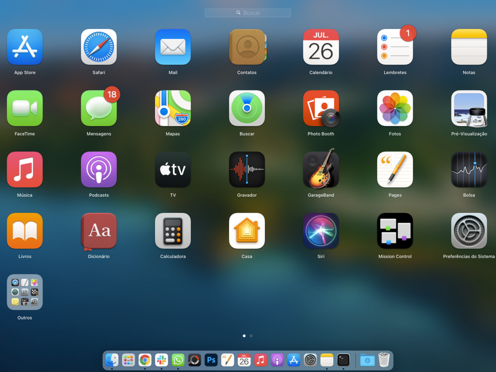Image resolution: width=496 pixels, height=372 pixels.
Task: Open Notas in the Launchpad grid
Action: (469, 47)
